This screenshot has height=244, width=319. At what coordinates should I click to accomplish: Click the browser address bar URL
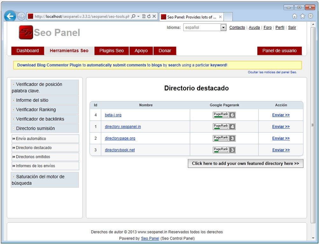tap(82, 17)
